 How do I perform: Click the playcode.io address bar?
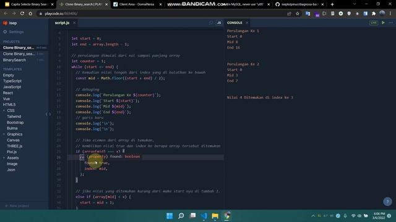point(161,14)
